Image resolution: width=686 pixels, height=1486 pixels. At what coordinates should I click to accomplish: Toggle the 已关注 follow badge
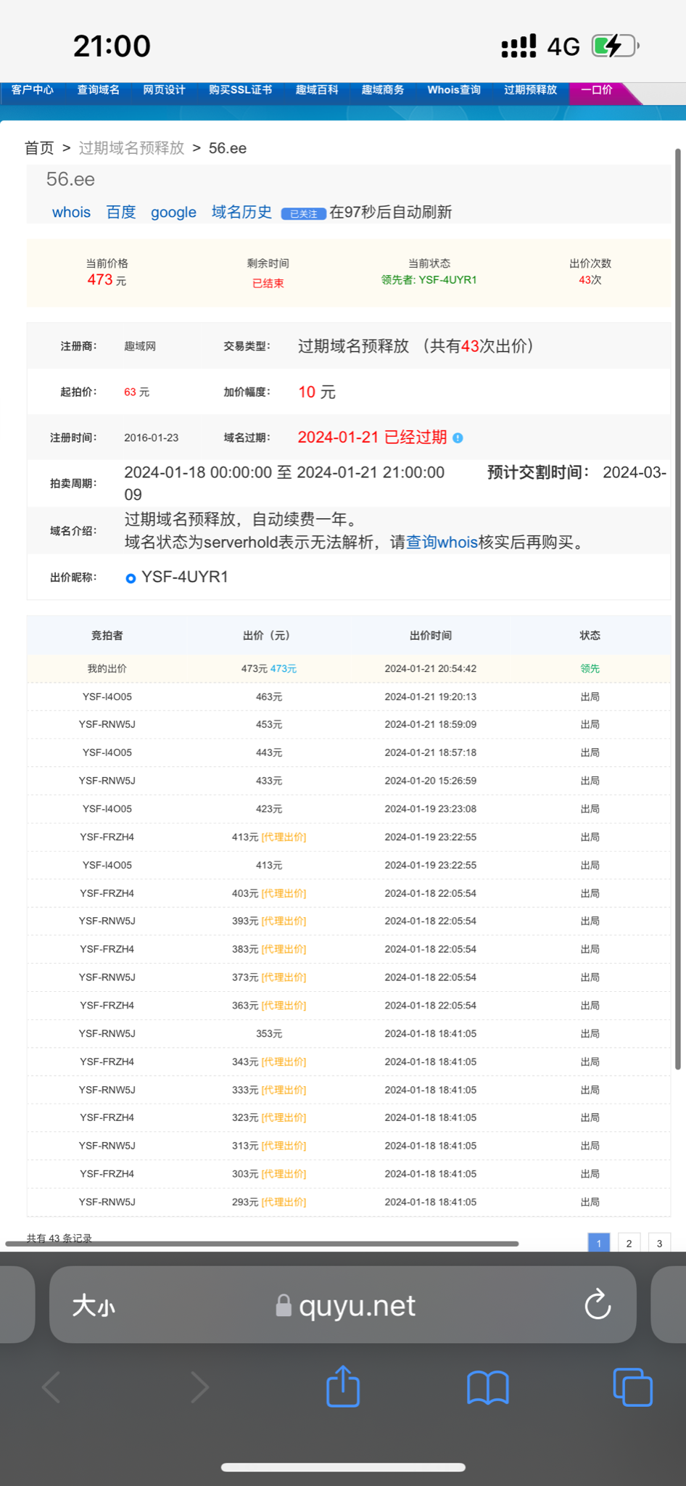tap(303, 213)
